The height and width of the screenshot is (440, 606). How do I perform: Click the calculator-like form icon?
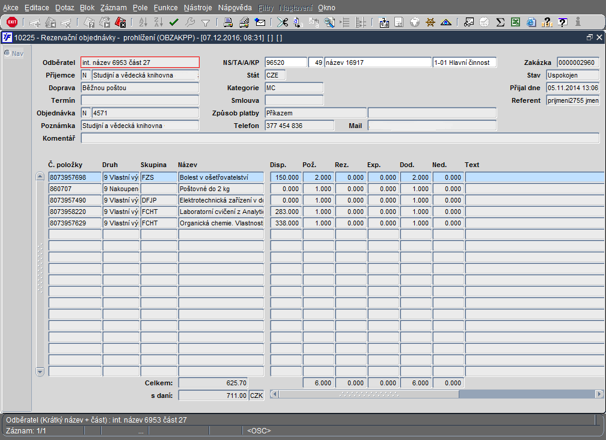pyautogui.click(x=384, y=22)
